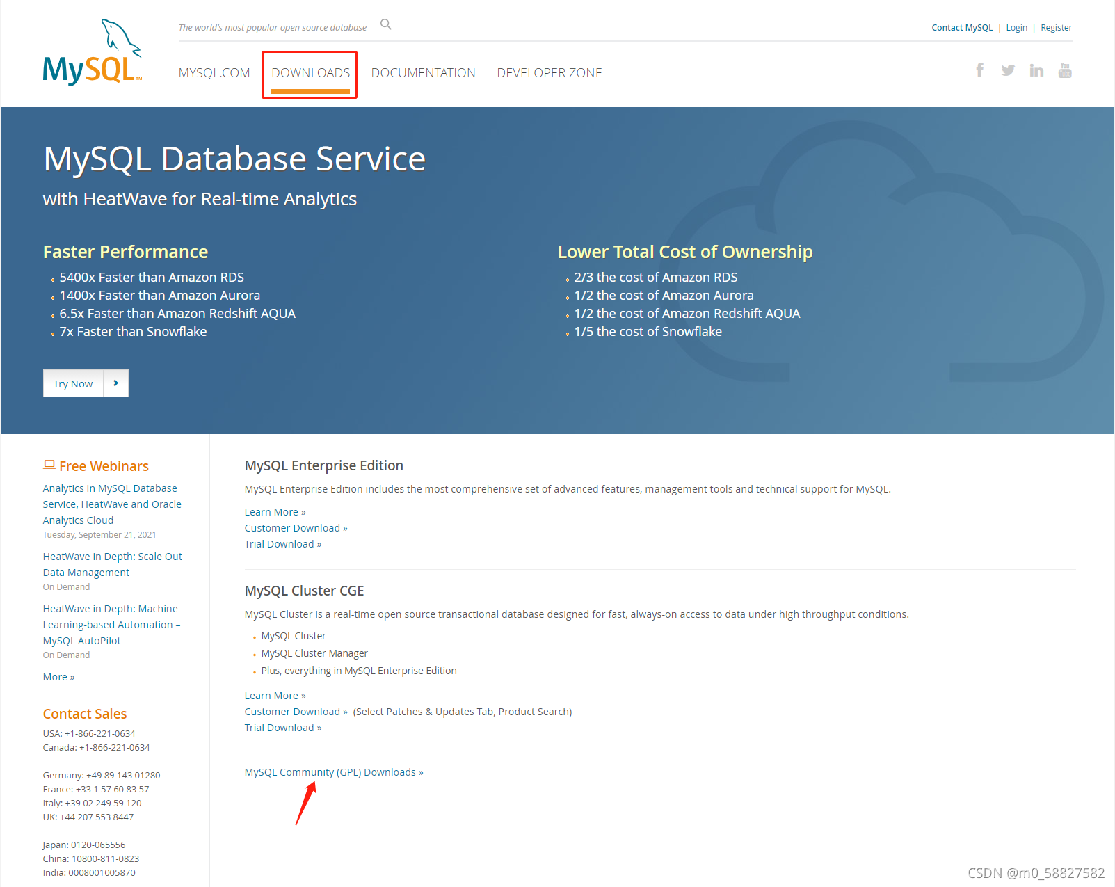Click the Faster Performance heading
Screen dimensions: 1115x887
point(125,252)
